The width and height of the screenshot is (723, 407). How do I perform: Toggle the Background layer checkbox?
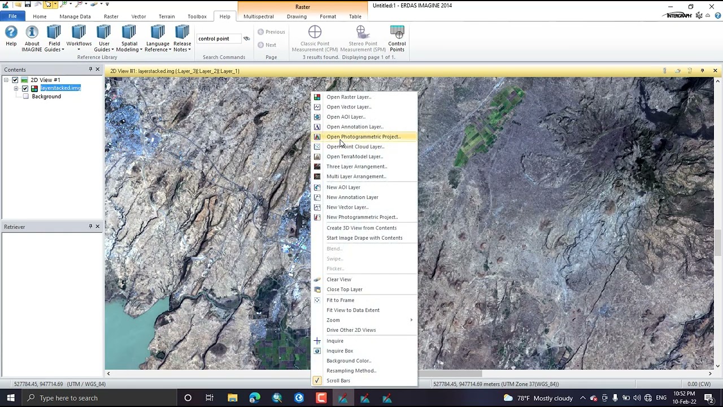click(25, 96)
